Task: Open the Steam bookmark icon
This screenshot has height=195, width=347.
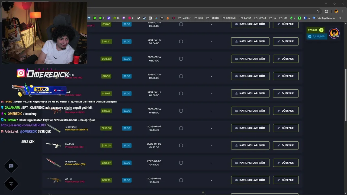Action: (144, 18)
